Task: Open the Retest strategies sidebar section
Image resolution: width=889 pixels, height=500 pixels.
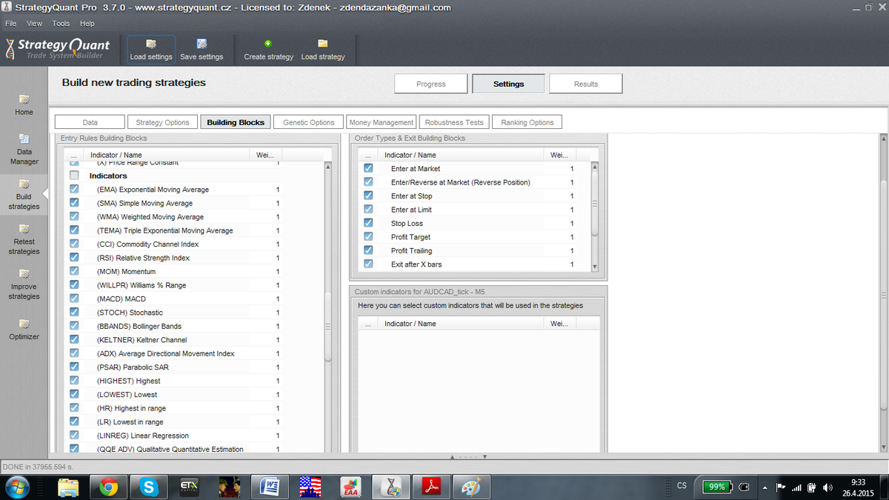Action: pyautogui.click(x=24, y=239)
